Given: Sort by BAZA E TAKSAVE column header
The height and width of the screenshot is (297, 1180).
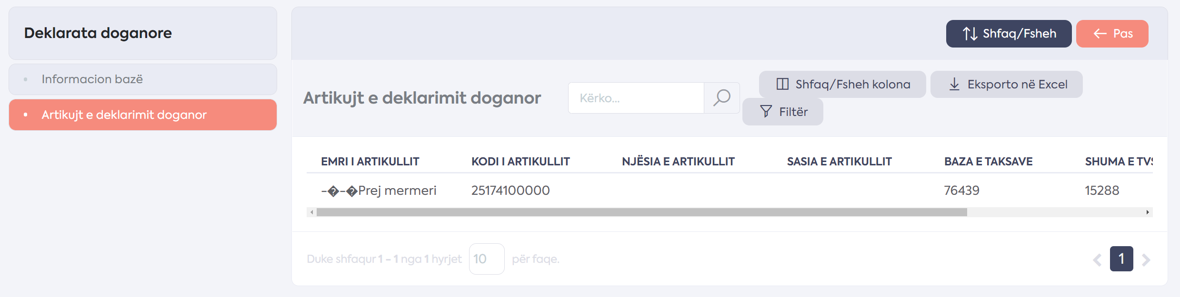Looking at the screenshot, I should [x=988, y=162].
